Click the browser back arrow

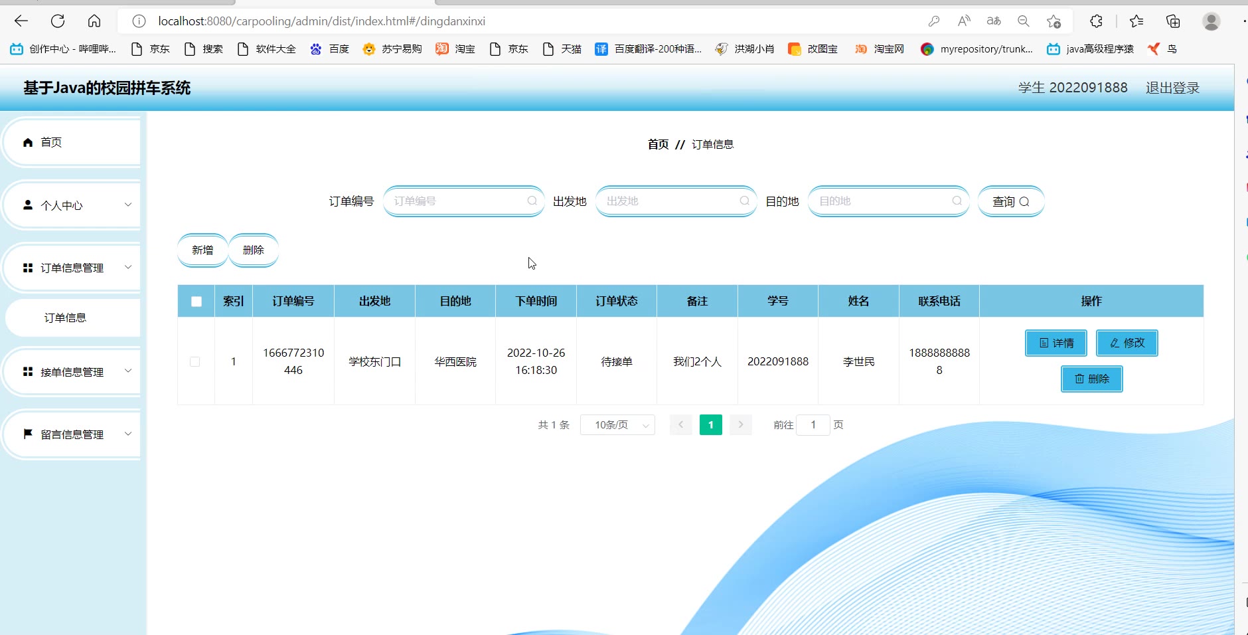21,21
